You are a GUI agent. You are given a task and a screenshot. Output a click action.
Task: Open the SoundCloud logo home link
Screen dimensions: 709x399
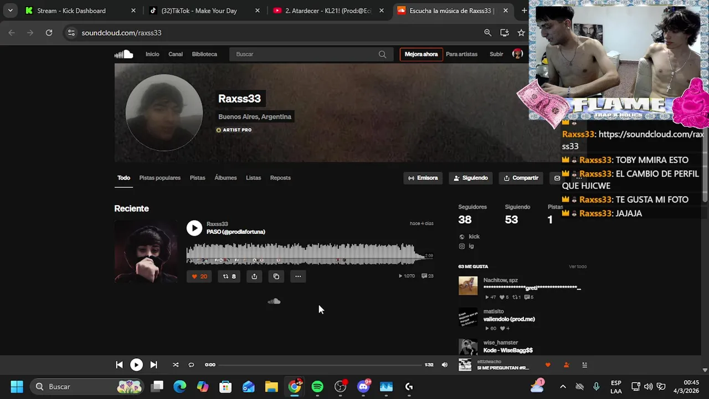click(x=124, y=54)
